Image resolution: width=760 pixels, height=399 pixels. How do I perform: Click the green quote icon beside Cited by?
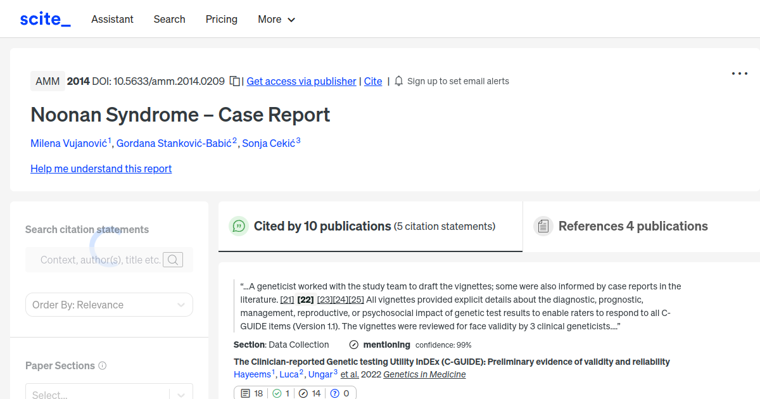pyautogui.click(x=239, y=226)
